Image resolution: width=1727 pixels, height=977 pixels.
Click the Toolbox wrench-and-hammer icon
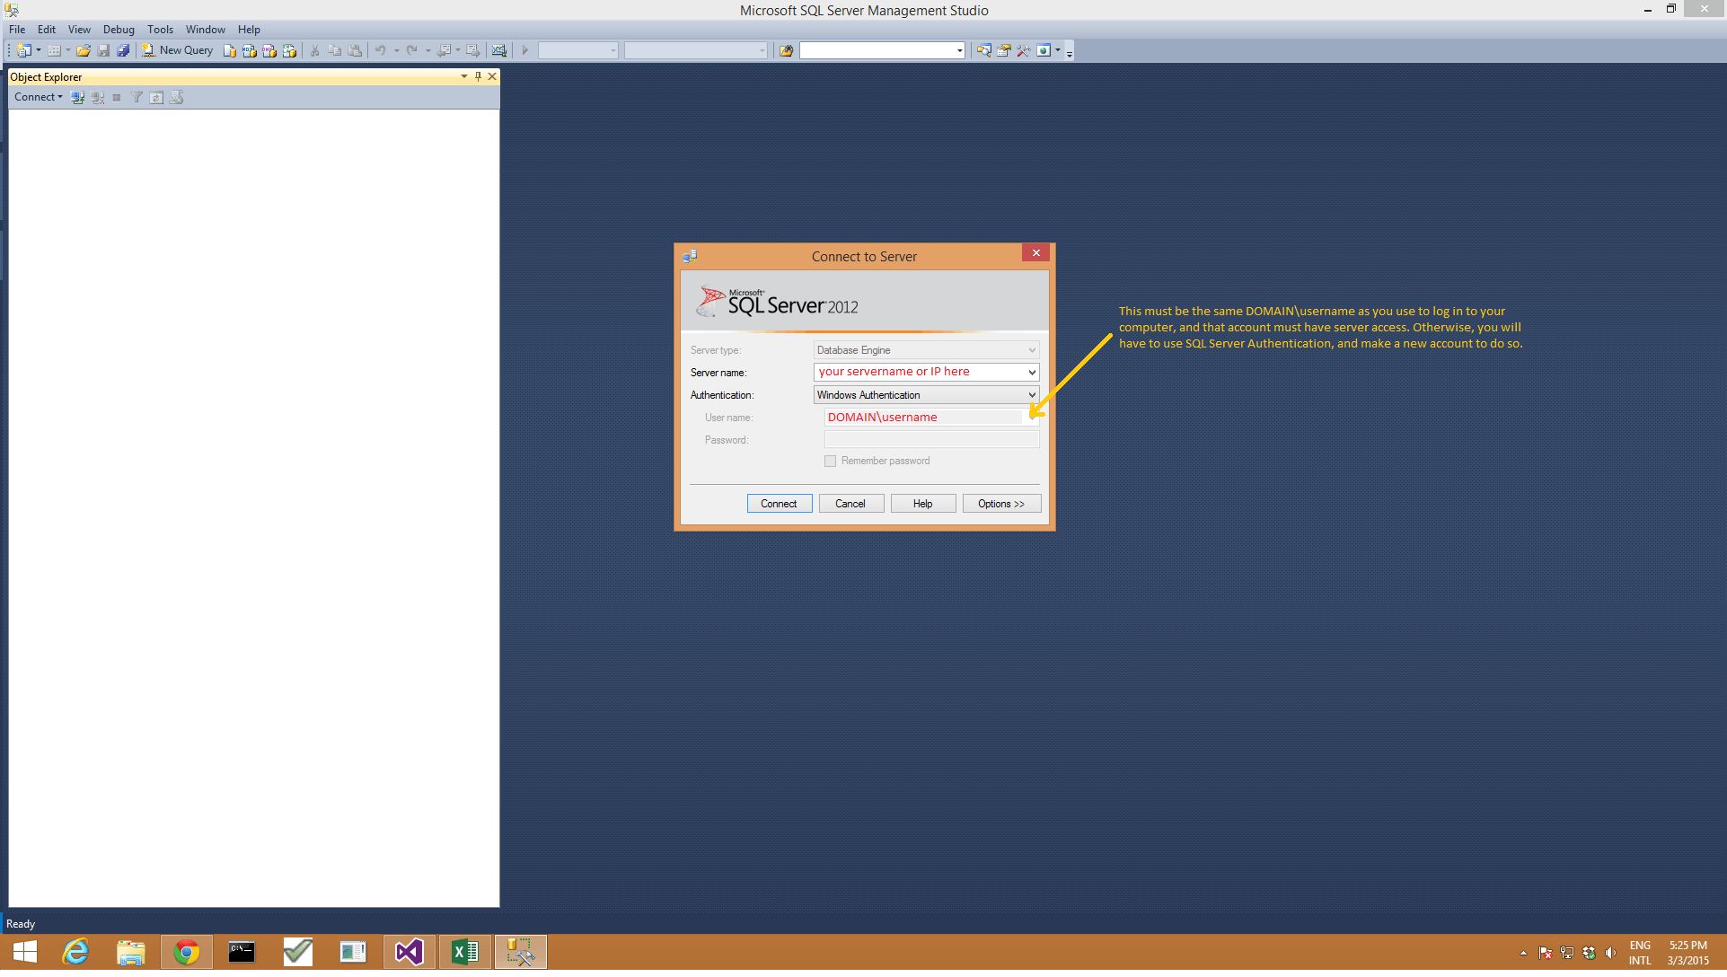1024,50
